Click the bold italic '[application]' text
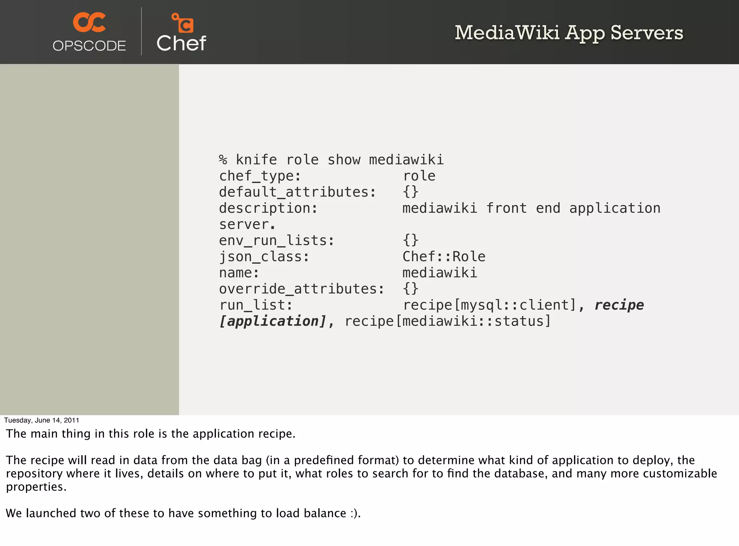 [272, 321]
